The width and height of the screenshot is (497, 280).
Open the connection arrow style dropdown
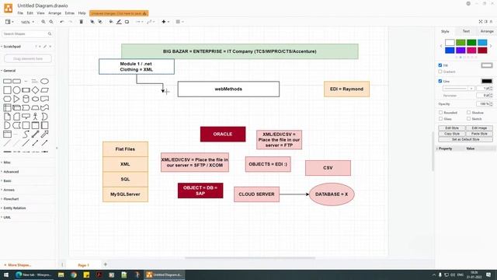[x=140, y=22]
